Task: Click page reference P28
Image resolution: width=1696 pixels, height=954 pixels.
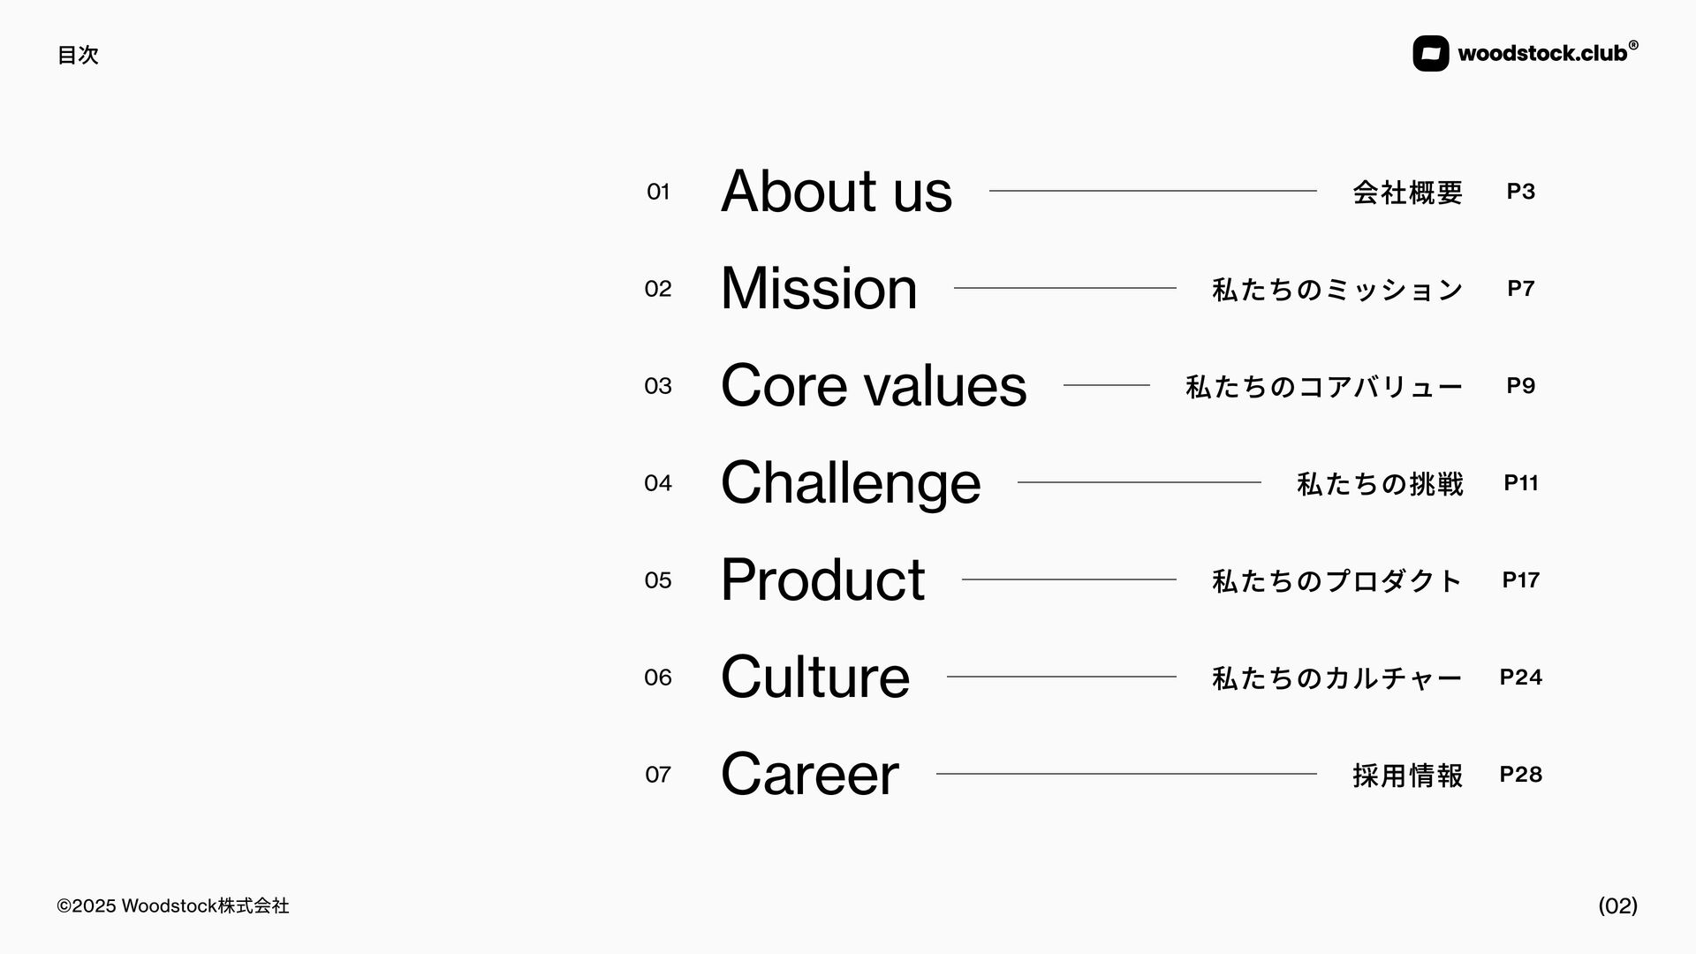Action: click(1520, 774)
